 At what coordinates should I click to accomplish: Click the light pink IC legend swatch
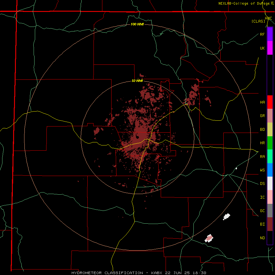(x=270, y=197)
